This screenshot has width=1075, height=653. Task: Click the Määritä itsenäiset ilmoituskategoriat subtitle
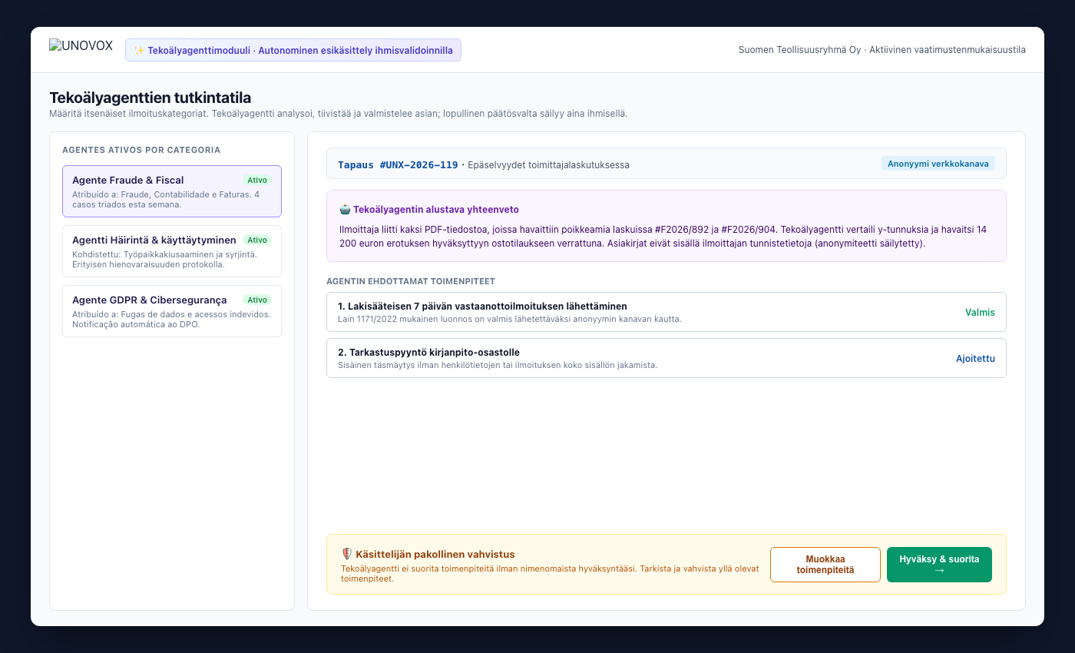point(339,114)
